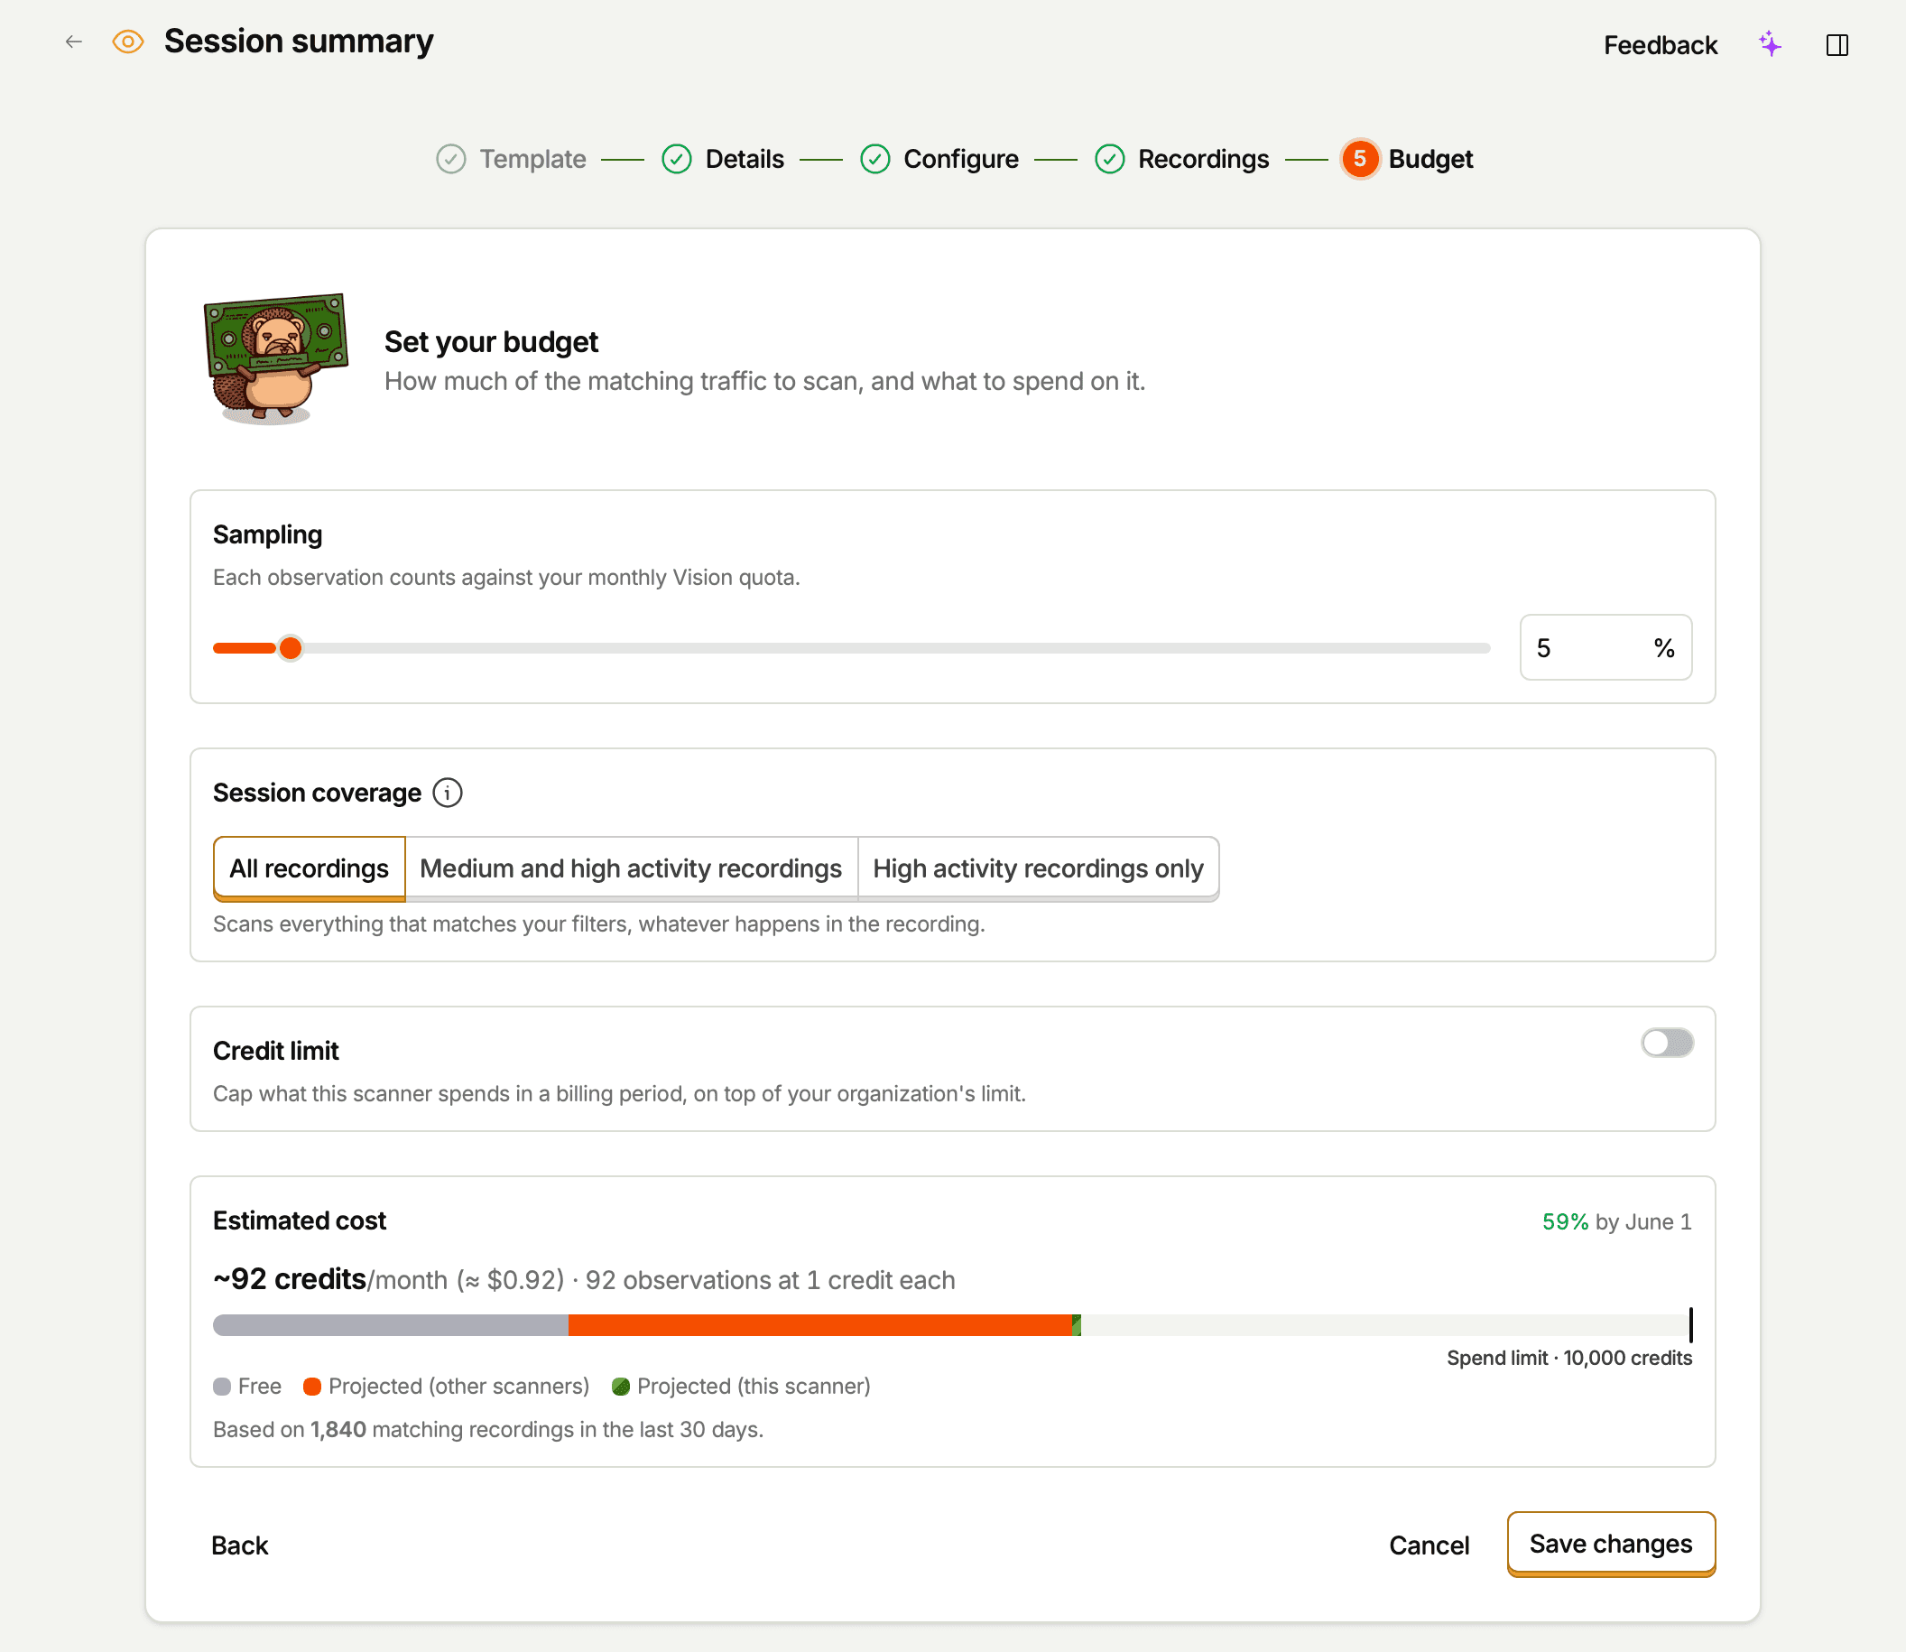Click the Back button
The width and height of the screenshot is (1906, 1652).
(240, 1545)
